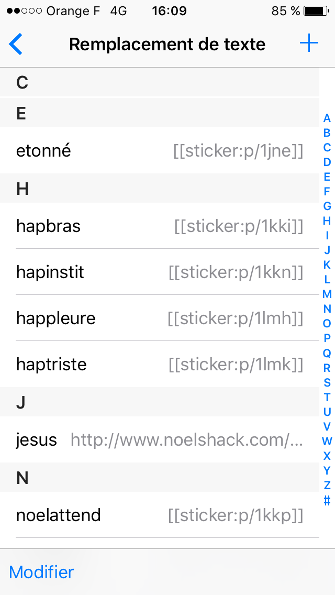Select the haptriste shortcut row
The height and width of the screenshot is (595, 335).
[x=160, y=365]
